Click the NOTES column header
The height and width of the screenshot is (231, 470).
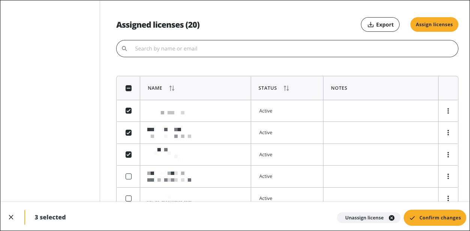[x=339, y=88]
